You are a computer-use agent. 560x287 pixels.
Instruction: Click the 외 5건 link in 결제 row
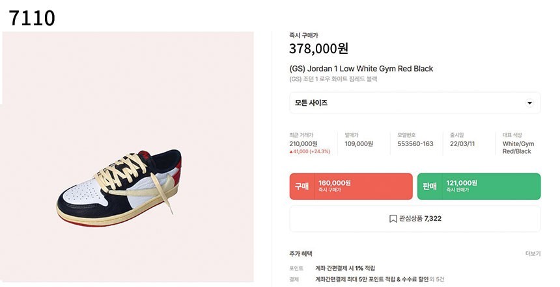[x=438, y=279]
